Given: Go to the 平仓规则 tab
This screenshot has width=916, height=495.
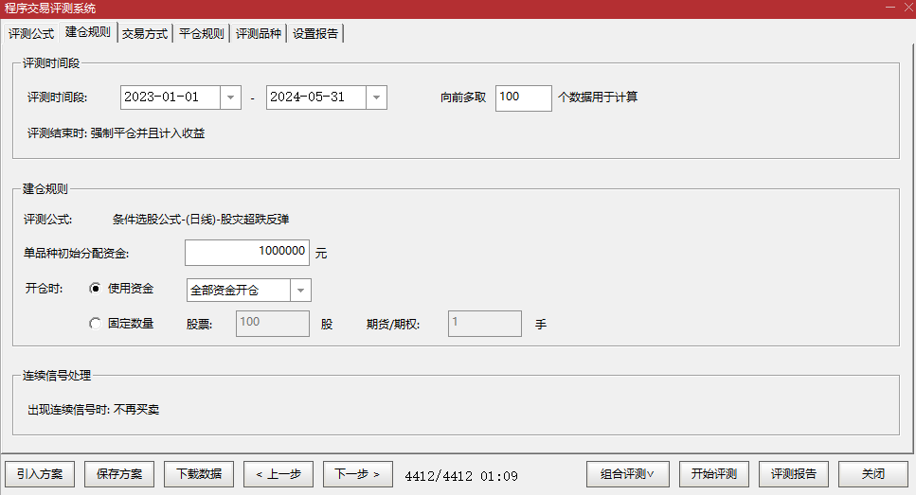Looking at the screenshot, I should (202, 33).
